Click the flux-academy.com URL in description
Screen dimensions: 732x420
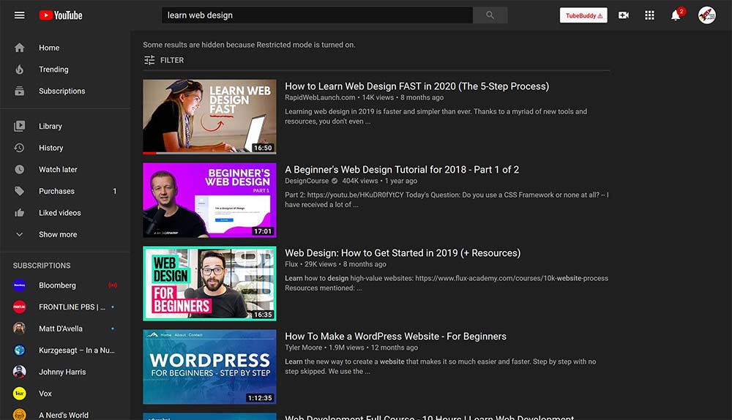pos(512,278)
